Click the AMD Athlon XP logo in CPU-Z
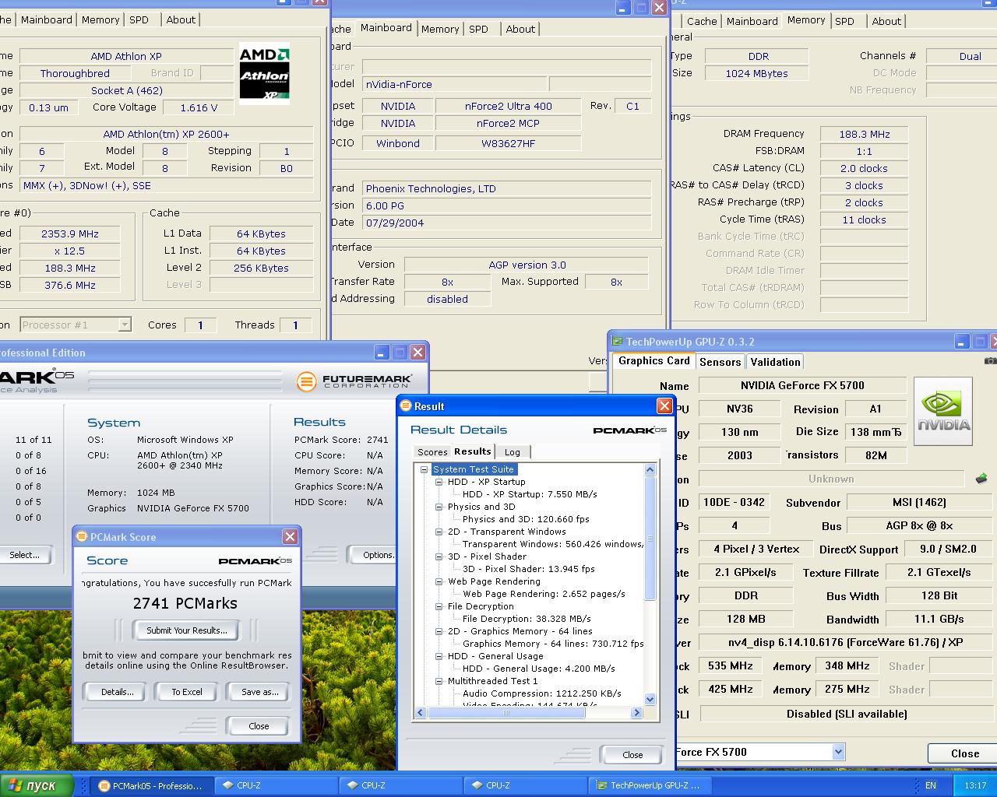The width and height of the screenshot is (997, 797). coord(264,74)
